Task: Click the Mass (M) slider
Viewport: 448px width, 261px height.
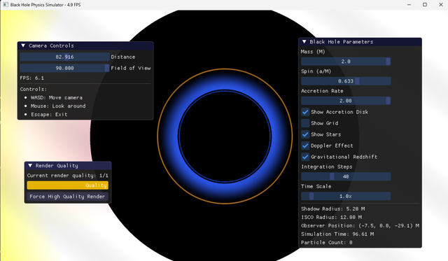Action: [346, 62]
